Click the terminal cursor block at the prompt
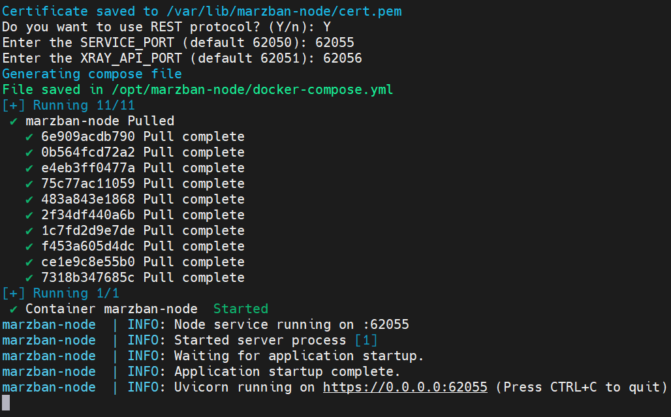 (7, 403)
